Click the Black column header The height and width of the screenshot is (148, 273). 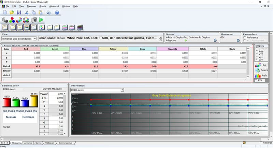click(x=232, y=49)
